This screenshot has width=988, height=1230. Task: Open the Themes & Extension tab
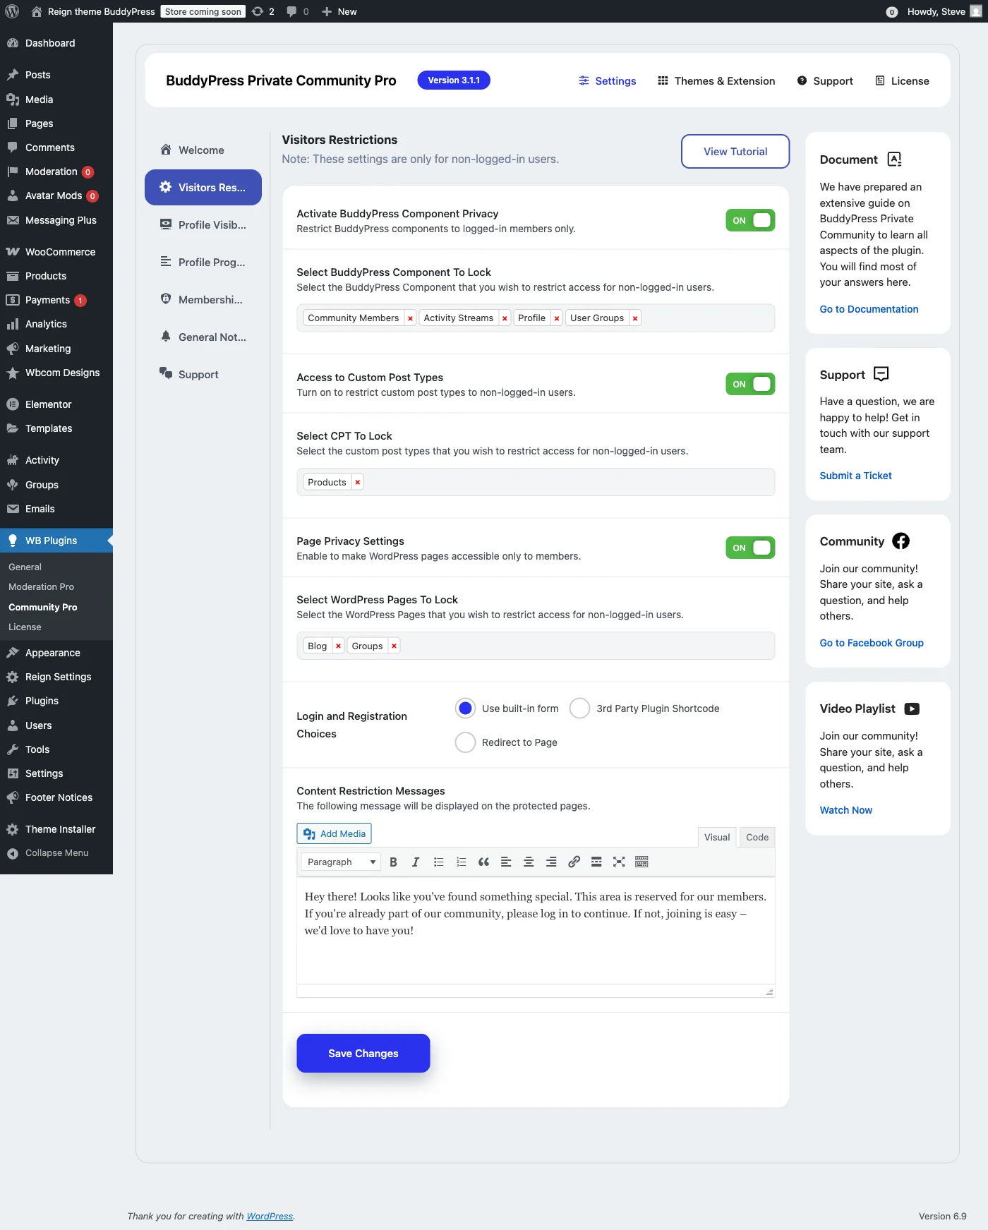716,81
